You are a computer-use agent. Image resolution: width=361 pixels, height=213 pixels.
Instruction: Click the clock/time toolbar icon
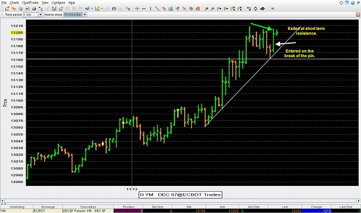20,9
